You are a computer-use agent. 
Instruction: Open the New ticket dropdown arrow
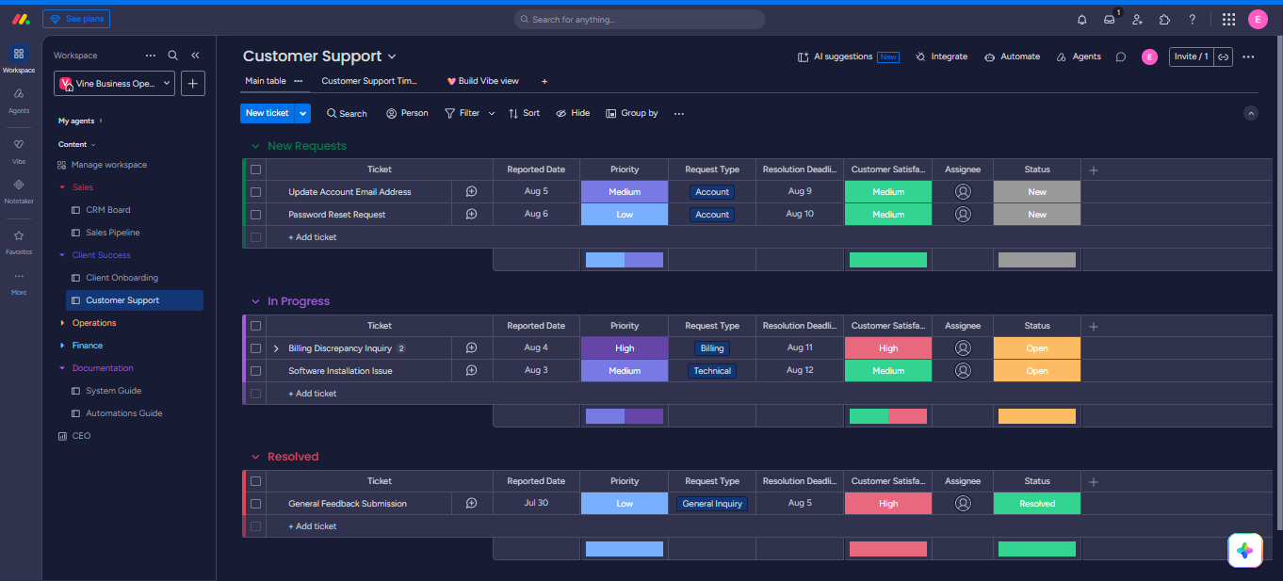click(x=303, y=113)
